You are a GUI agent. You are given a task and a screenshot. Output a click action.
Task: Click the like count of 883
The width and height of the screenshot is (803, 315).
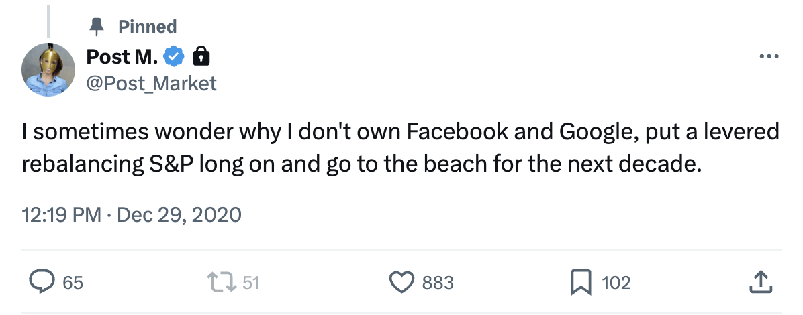(x=438, y=283)
